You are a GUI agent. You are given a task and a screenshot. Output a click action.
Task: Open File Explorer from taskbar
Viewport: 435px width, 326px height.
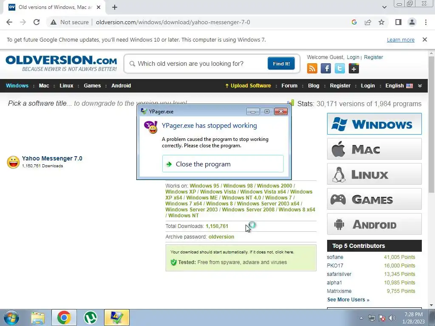coord(38,318)
